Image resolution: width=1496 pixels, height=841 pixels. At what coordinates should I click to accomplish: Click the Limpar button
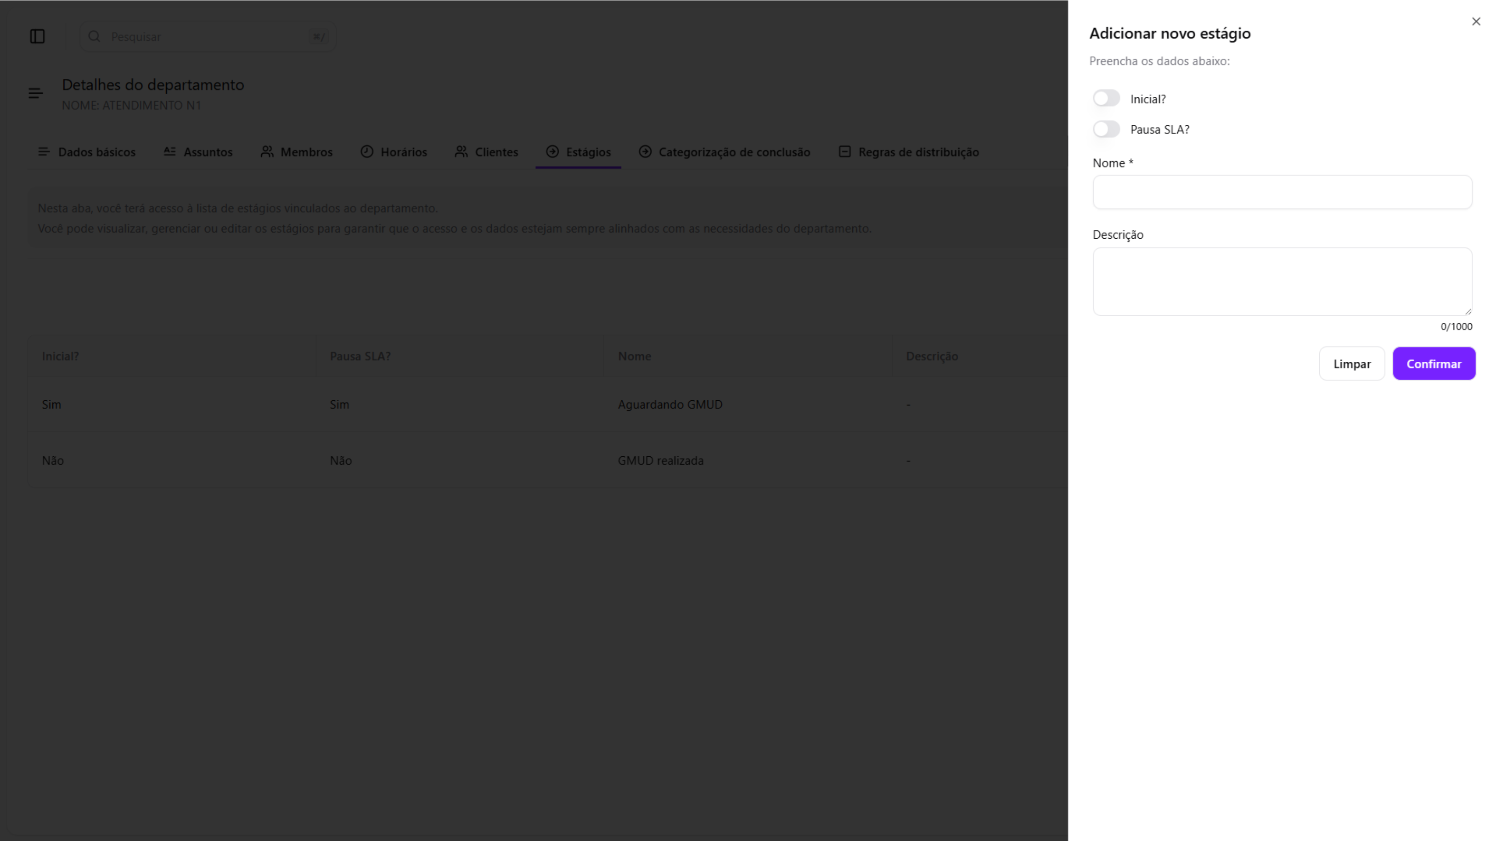pyautogui.click(x=1351, y=364)
